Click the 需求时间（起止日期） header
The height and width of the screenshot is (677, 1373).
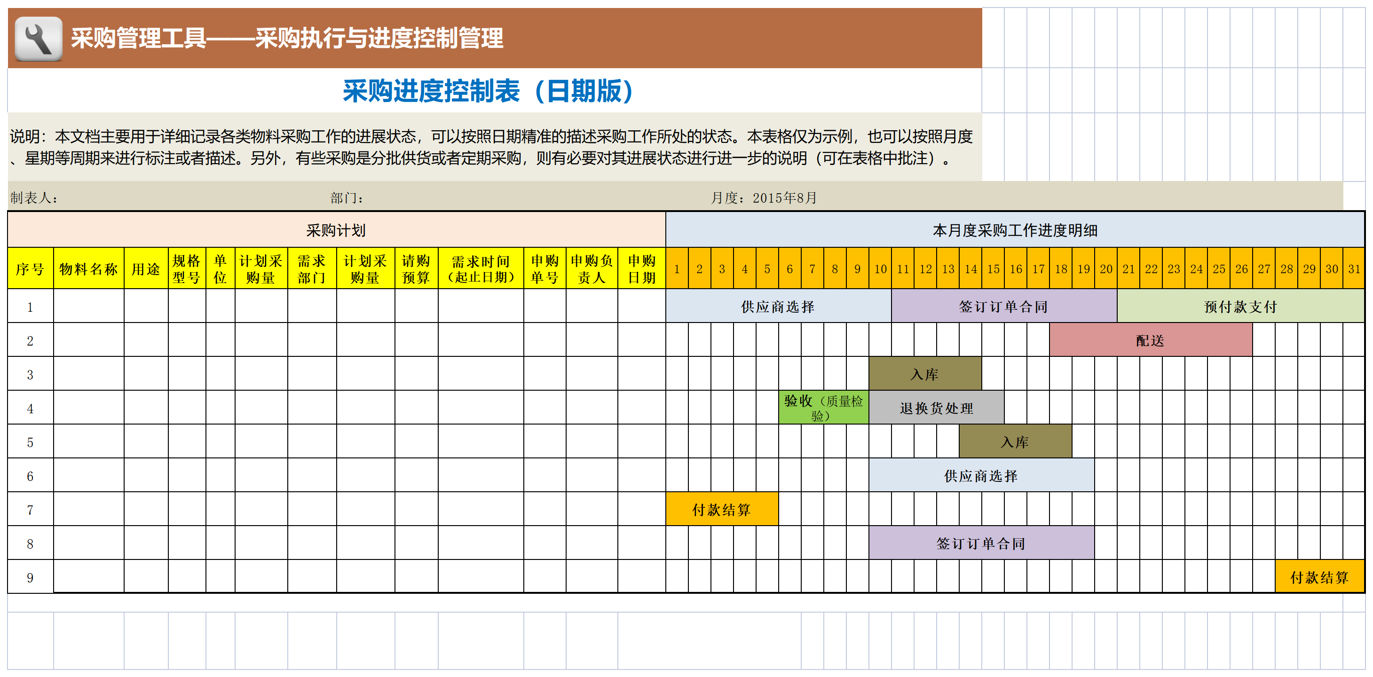click(x=481, y=268)
